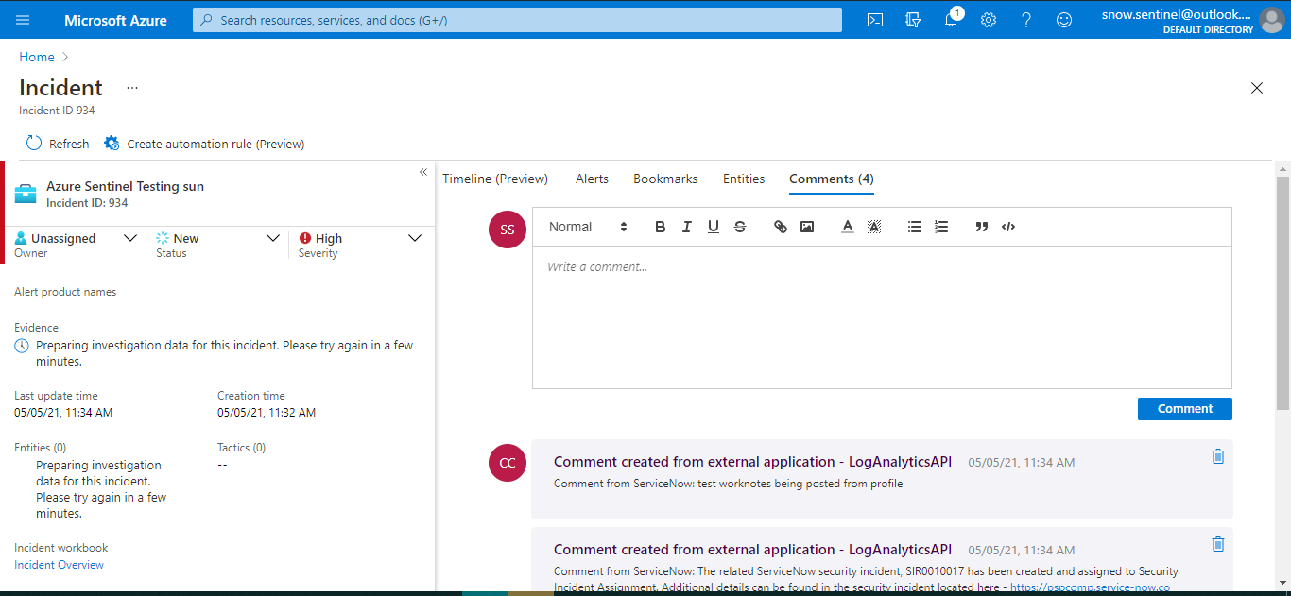Open the feedback smiley icon

click(x=1064, y=20)
